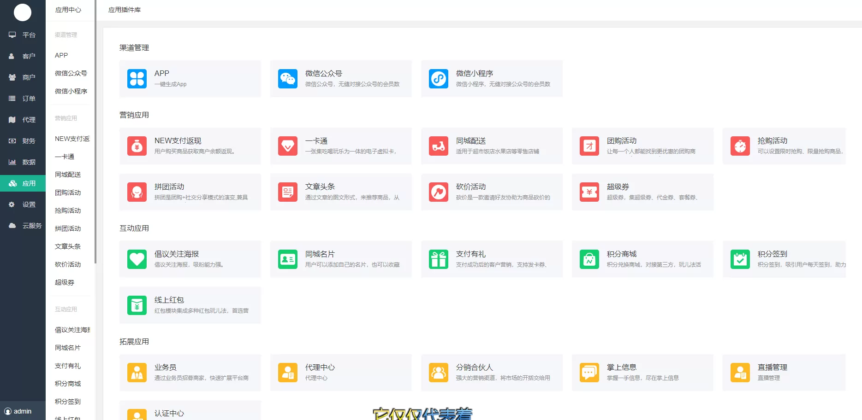Screen dimensions: 862x420
Task: Click the 砍价活动 round red icon
Action: (438, 192)
